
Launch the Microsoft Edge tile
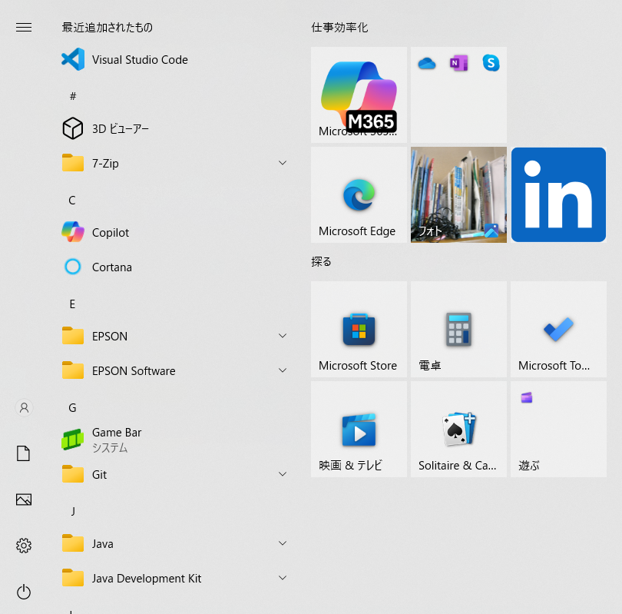(x=359, y=195)
